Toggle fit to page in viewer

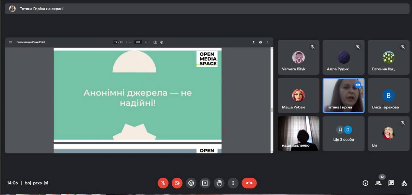[x=155, y=42]
